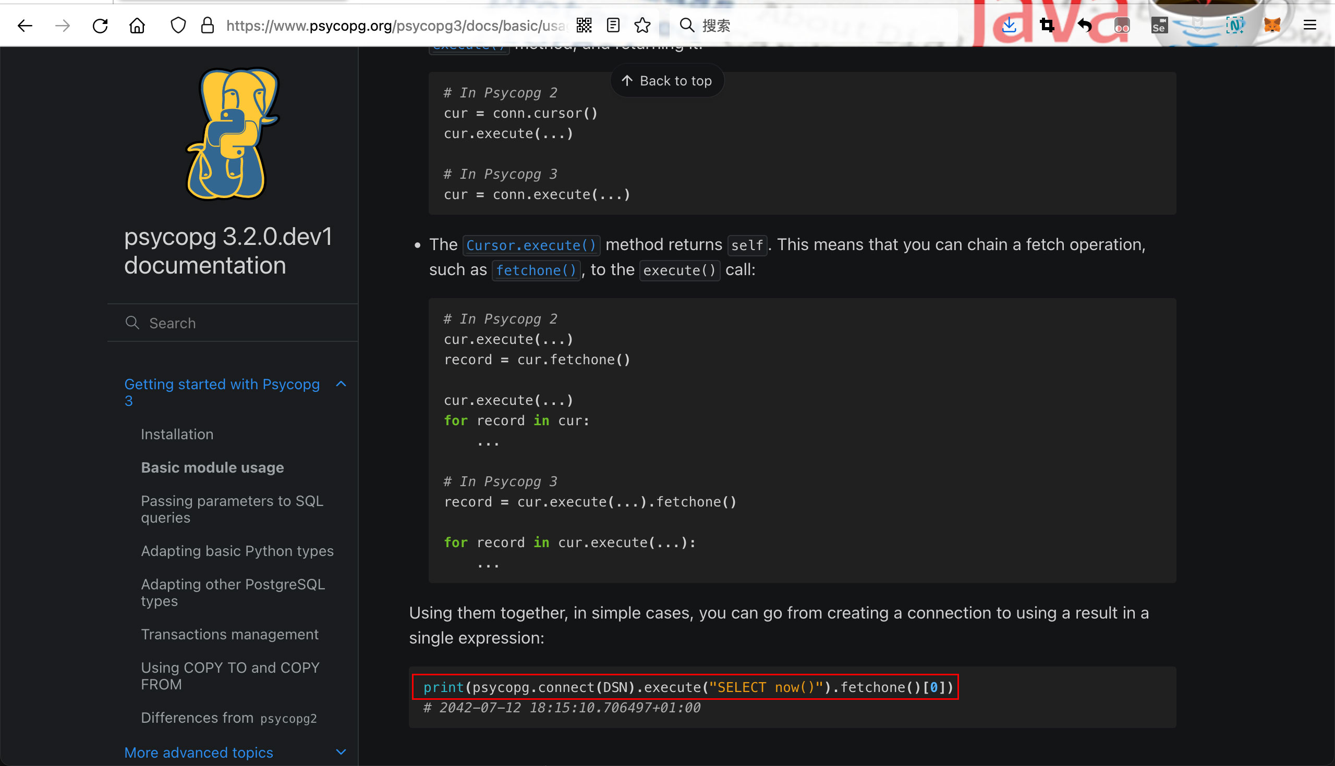The height and width of the screenshot is (766, 1335).
Task: Click the inline self code literal
Action: click(747, 245)
